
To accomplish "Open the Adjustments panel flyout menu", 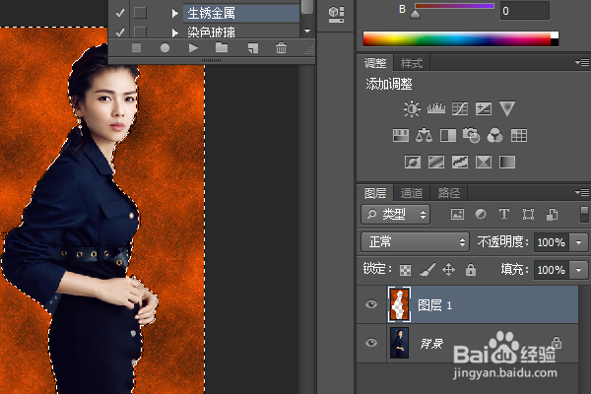I will point(583,63).
